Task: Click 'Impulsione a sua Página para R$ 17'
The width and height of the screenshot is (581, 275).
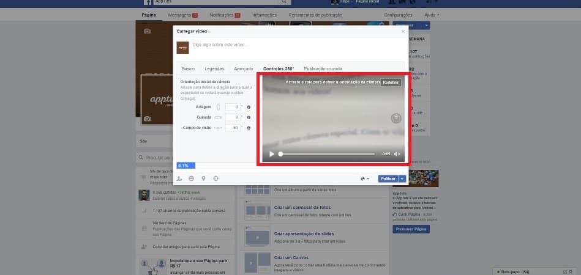Action: (x=198, y=263)
